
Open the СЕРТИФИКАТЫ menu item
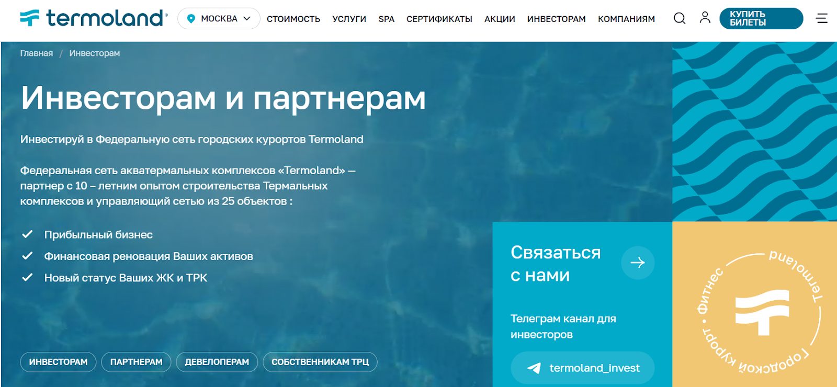[439, 19]
